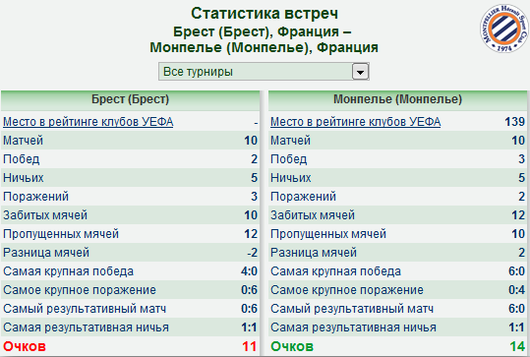Select Брест's Самая результативная ничья row
This screenshot has width=530, height=357.
coord(130,327)
